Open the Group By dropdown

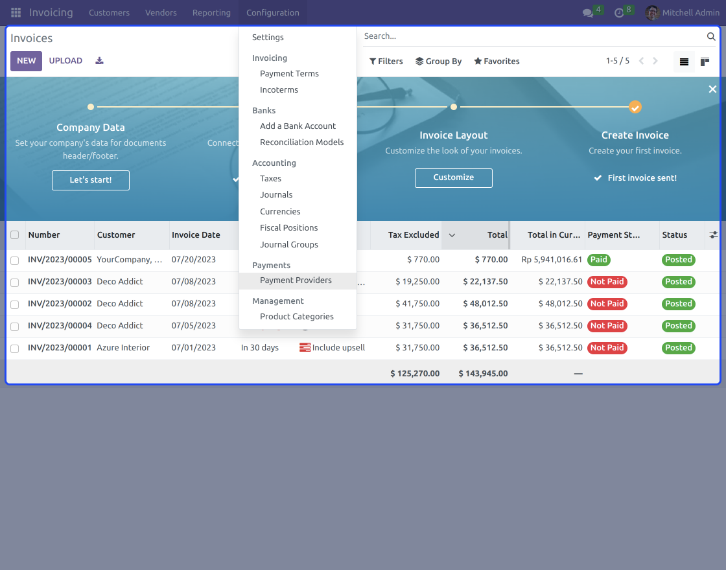[x=438, y=61]
